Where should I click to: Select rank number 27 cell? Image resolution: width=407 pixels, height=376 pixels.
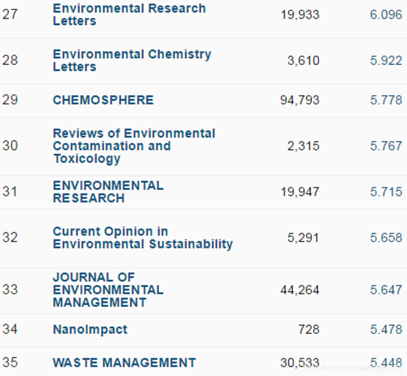pos(10,14)
